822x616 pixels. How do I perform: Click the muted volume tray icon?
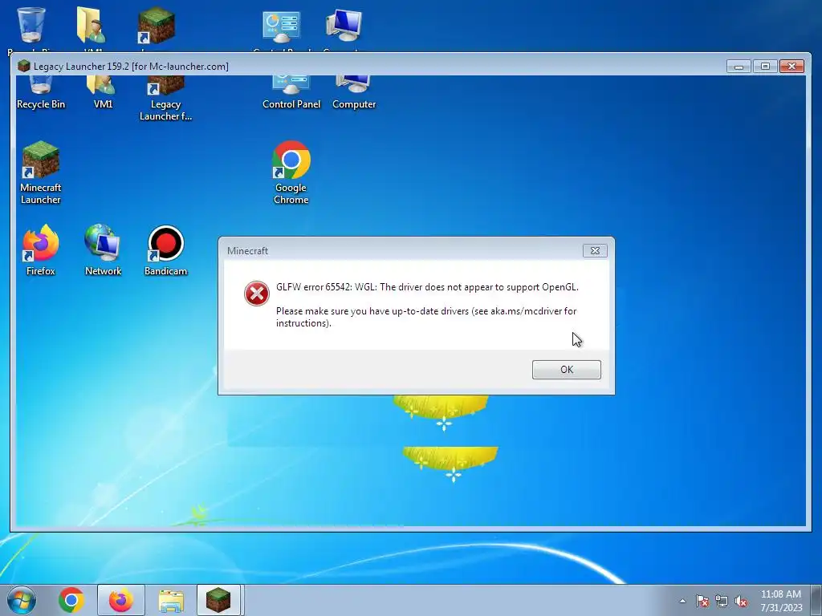(741, 601)
